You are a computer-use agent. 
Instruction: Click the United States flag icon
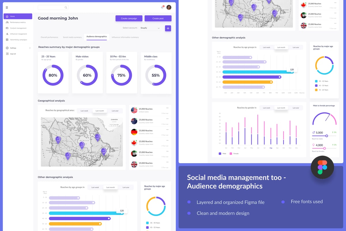(x=134, y=110)
